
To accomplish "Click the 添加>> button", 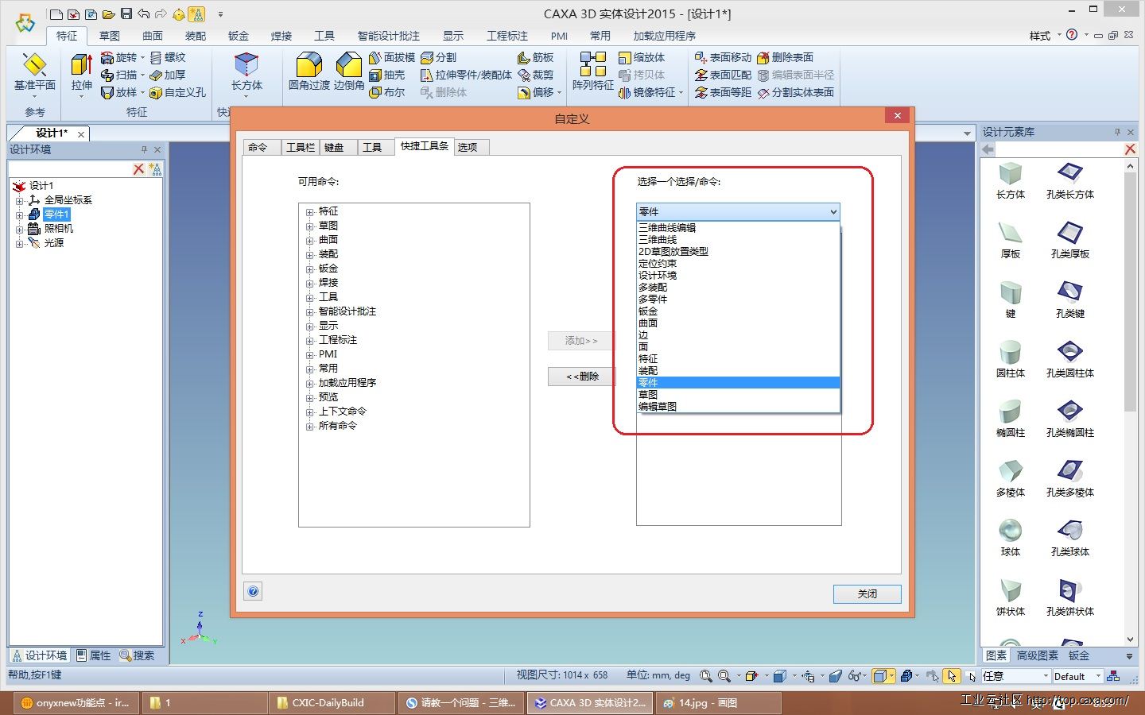I will coord(581,341).
